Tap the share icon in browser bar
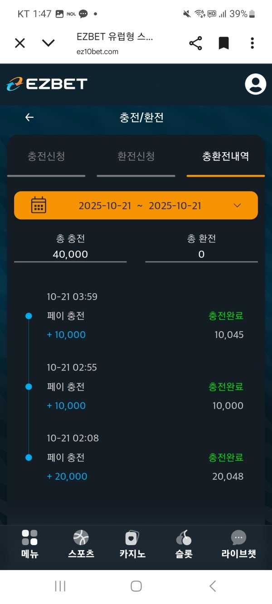272x604 pixels. click(195, 43)
